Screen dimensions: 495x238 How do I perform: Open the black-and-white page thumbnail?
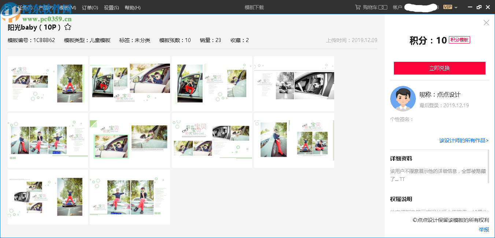pos(294,84)
